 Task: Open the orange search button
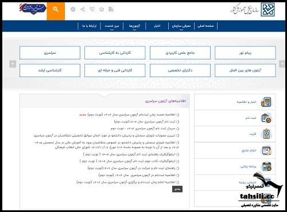(x=56, y=11)
